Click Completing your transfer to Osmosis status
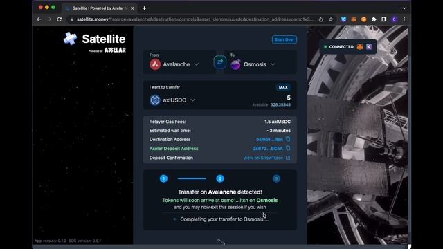The height and width of the screenshot is (249, 443). (x=224, y=219)
